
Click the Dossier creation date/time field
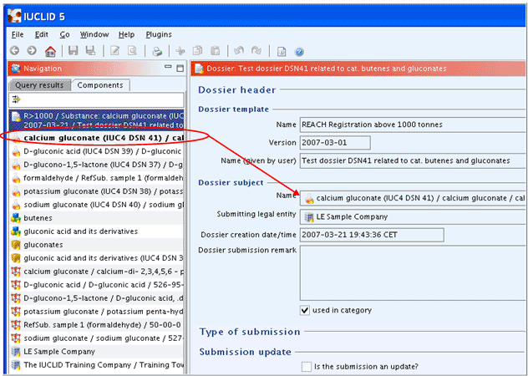point(372,235)
